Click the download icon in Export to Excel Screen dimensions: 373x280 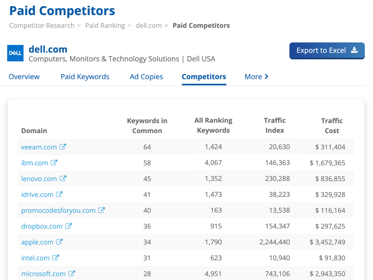354,50
